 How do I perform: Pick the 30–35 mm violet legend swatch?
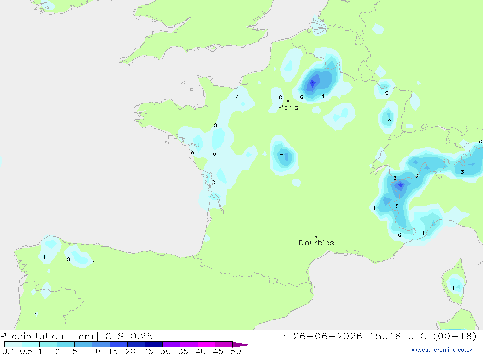tap(171, 344)
